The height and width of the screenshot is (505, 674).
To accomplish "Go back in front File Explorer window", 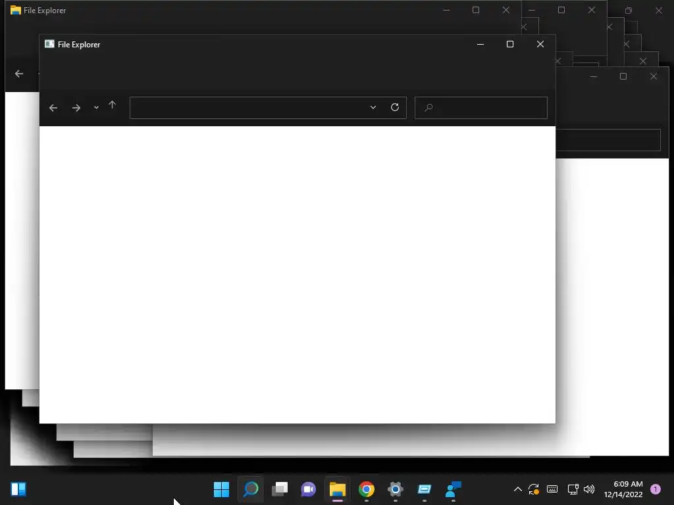I will [53, 108].
